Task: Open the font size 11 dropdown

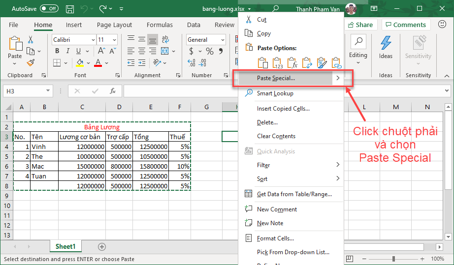Action: coord(115,40)
